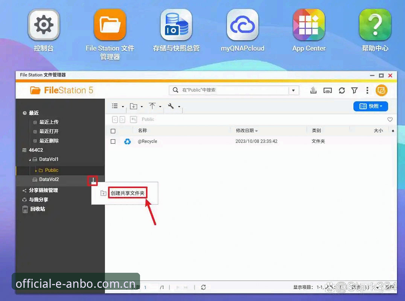Image resolution: width=405 pixels, height=301 pixels.
Task: Expand the Public folder tree arrow
Action: coord(36,171)
